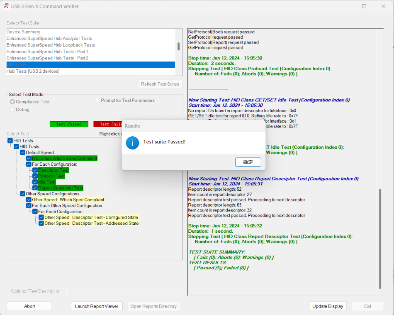Click the Report descriptor length: 63 log line
This screenshot has width=394, height=315.
(x=215, y=205)
